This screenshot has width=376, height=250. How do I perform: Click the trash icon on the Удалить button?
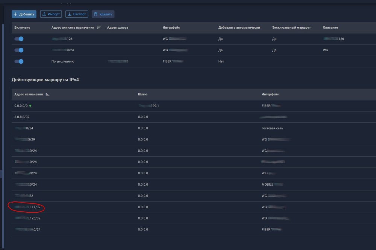point(96,14)
